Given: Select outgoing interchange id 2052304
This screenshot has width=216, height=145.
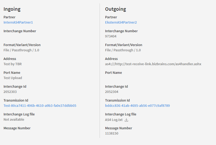Looking at the screenshot, I should 112,92.
